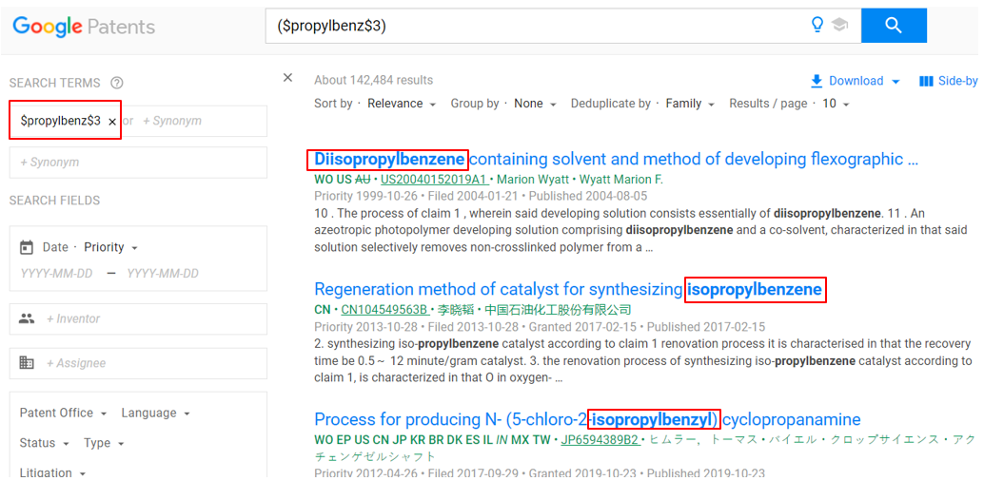Click the Download arrow icon
984x481 pixels.
817,81
